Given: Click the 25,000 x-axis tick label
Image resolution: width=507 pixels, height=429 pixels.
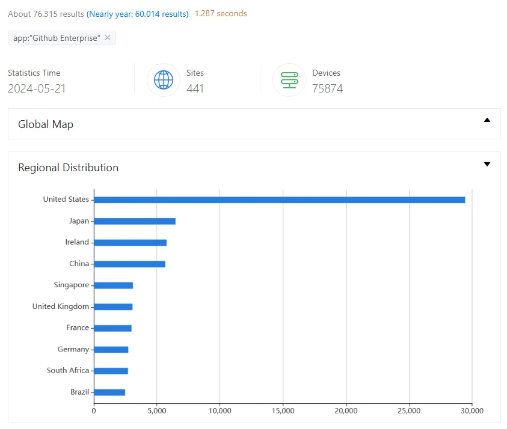Looking at the screenshot, I should 409,410.
